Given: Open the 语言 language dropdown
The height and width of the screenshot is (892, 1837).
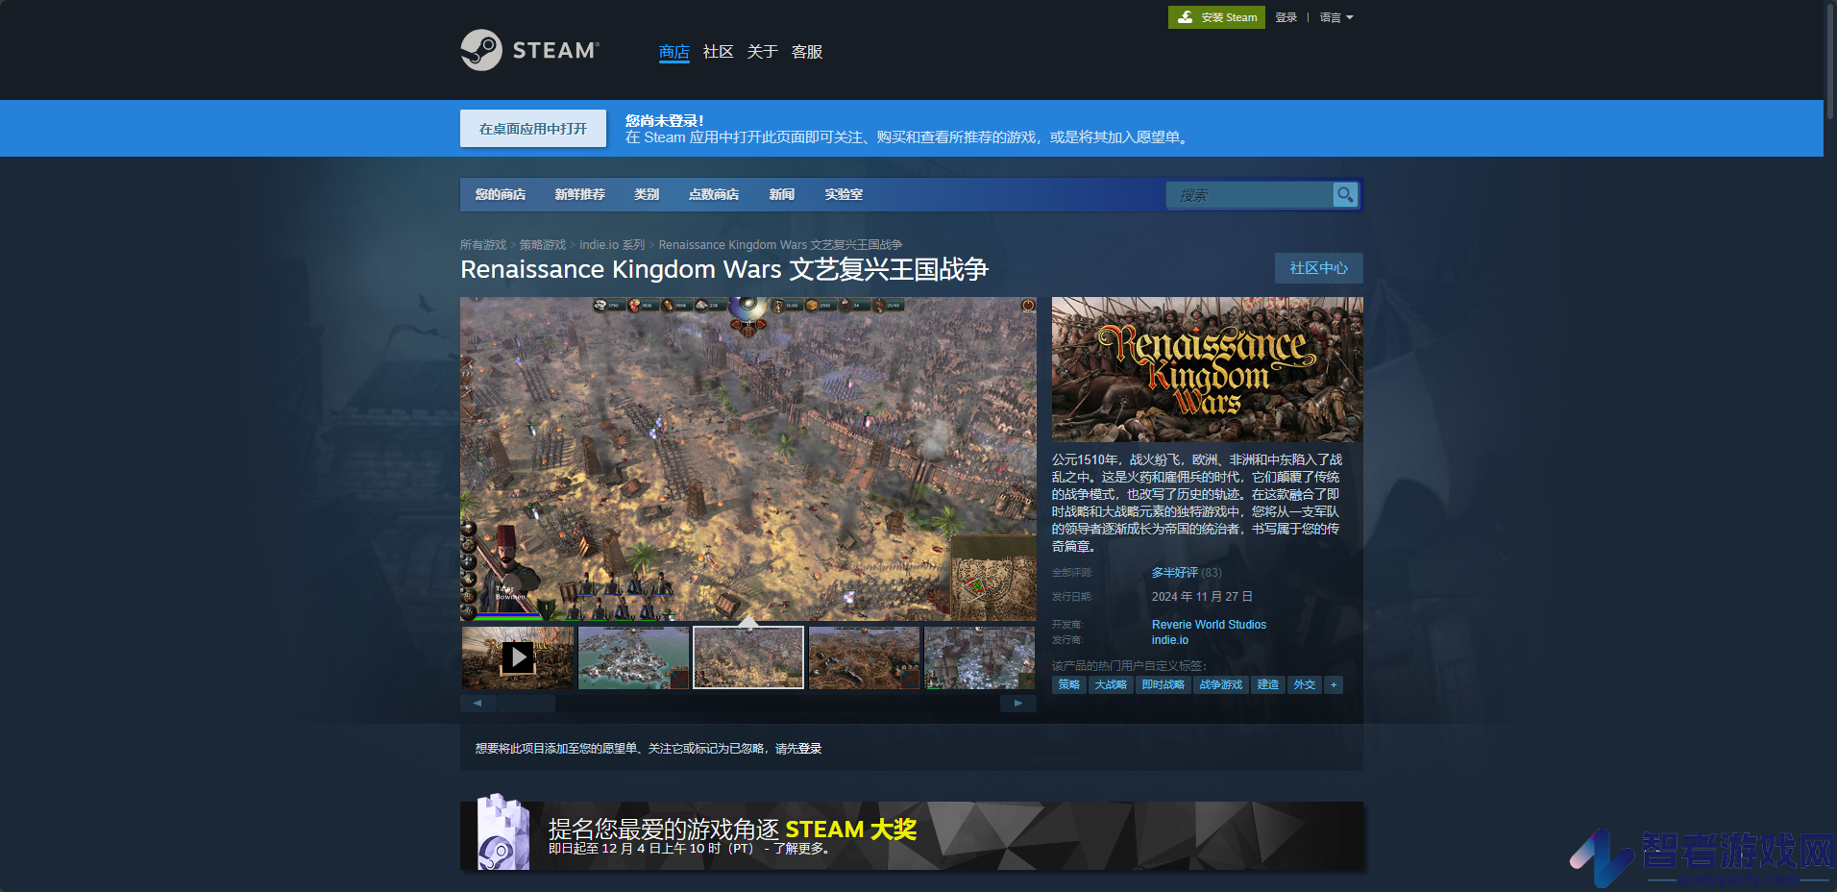Looking at the screenshot, I should (x=1336, y=17).
